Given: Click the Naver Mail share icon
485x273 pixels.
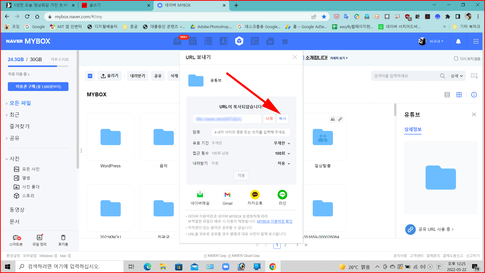Looking at the screenshot, I should pos(200,195).
